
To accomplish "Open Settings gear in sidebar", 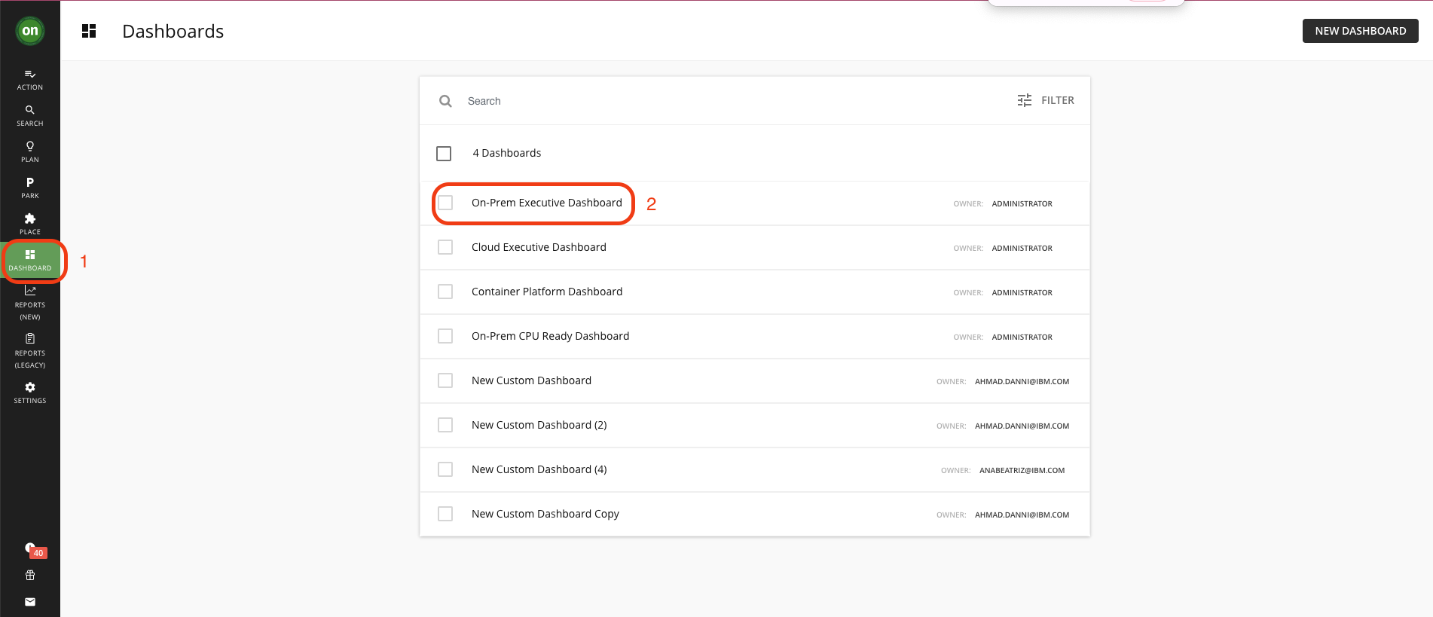I will (30, 393).
